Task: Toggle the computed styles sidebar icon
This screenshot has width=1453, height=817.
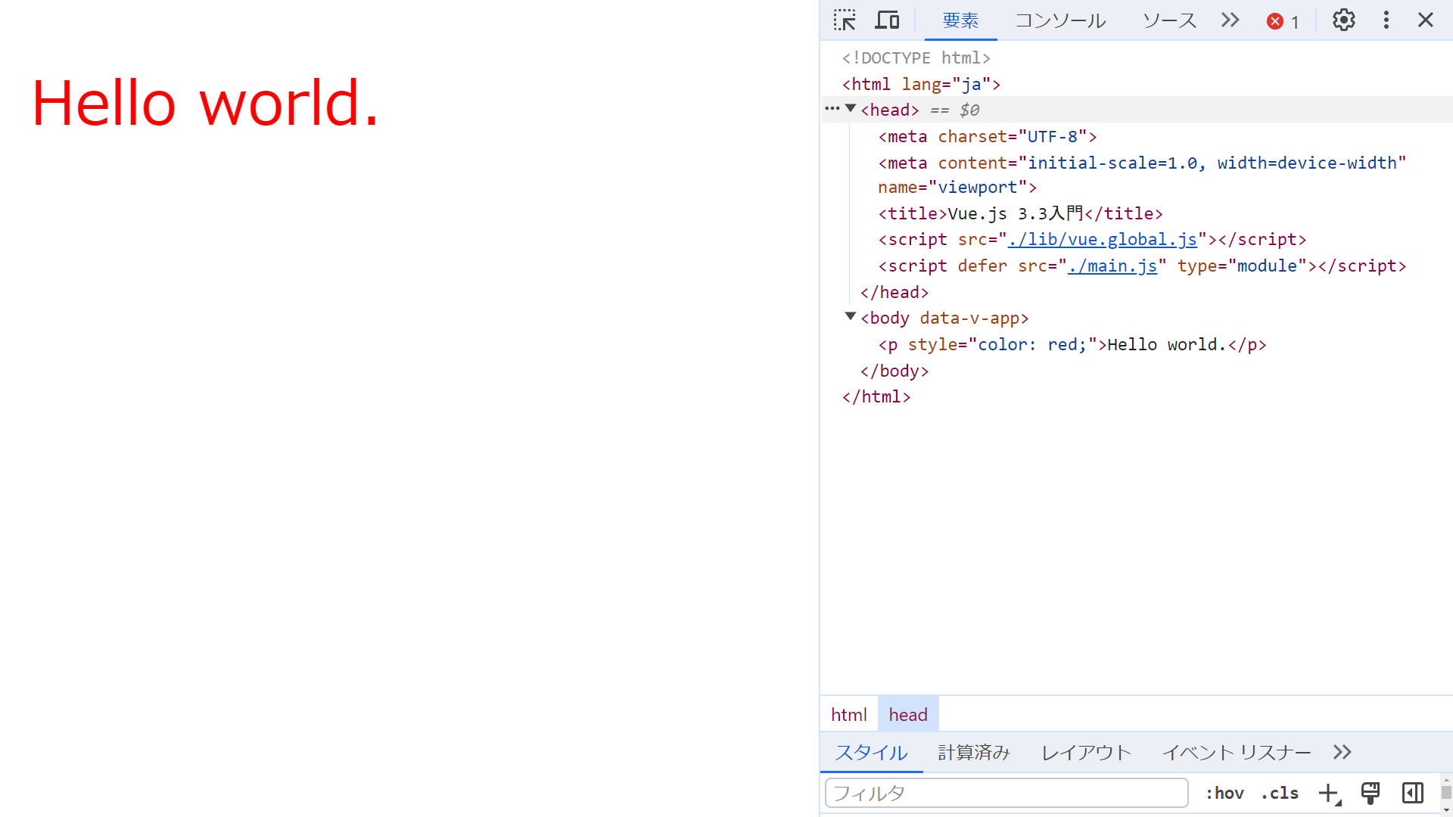Action: coord(1412,793)
